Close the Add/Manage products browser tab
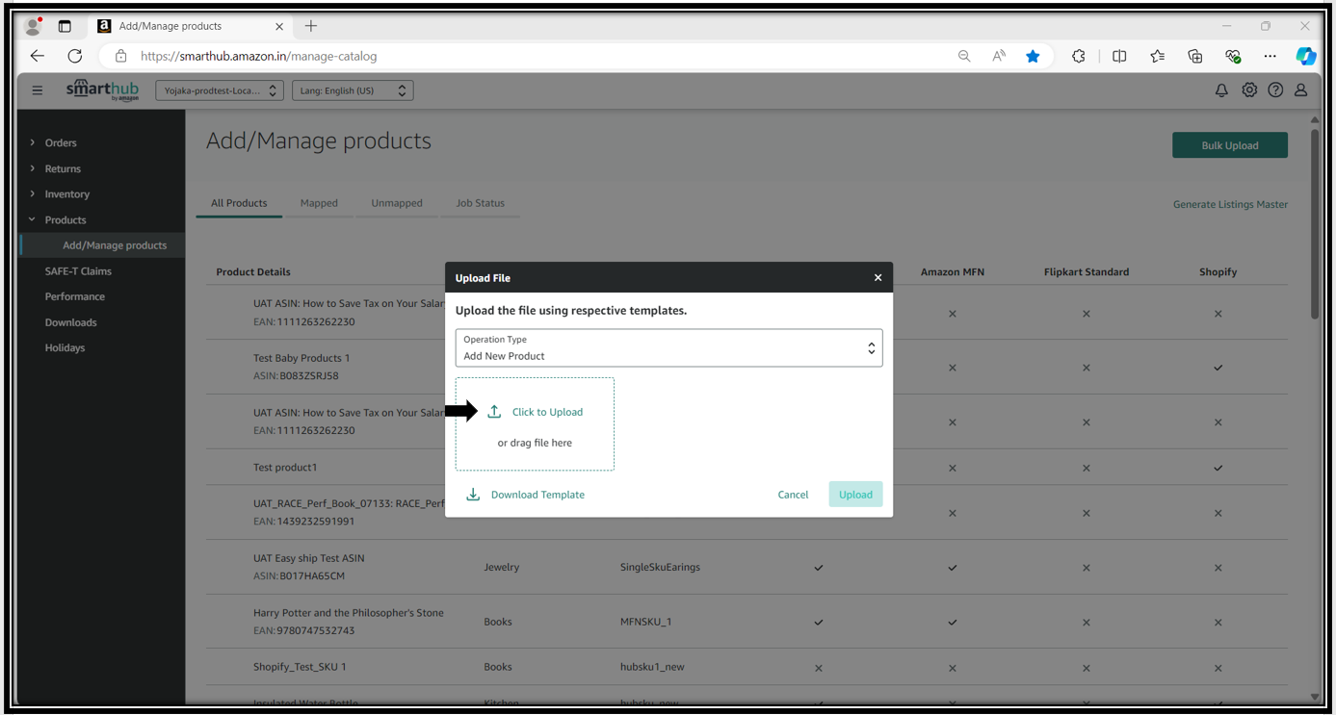This screenshot has width=1336, height=715. pos(279,26)
